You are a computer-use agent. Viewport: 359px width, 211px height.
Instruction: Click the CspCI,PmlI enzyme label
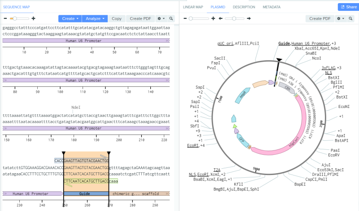click(x=316, y=180)
